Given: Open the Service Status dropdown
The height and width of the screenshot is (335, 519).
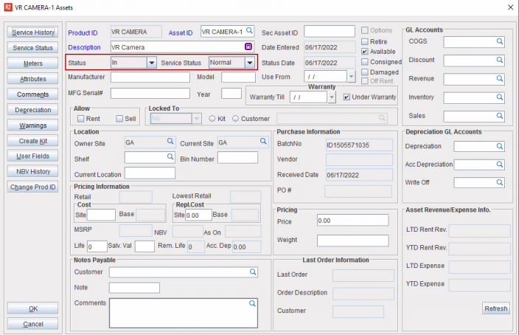Looking at the screenshot, I should coord(250,63).
